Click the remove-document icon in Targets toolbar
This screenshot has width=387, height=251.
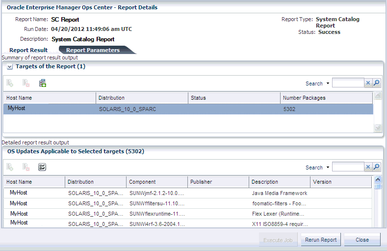pyautogui.click(x=26, y=83)
